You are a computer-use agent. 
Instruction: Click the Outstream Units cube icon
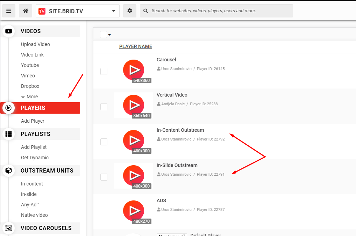(9, 170)
